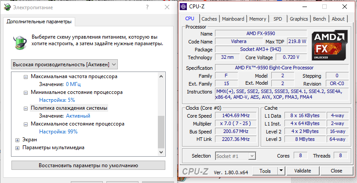357x183 pixels.
Task: Click the Vishera code name field
Action: [x=239, y=41]
